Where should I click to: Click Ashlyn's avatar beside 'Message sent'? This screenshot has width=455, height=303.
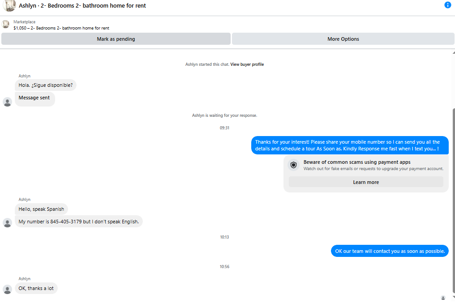point(7,102)
